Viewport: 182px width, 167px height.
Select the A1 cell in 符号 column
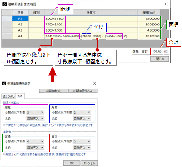click(20, 19)
